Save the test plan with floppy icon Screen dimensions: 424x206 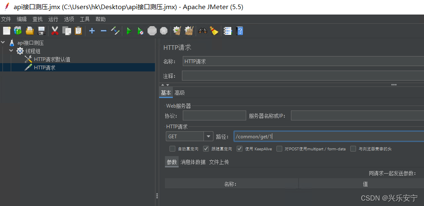[x=41, y=31]
